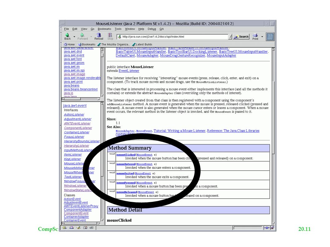
Task: Open the QA menu
Action: coord(162,29)
